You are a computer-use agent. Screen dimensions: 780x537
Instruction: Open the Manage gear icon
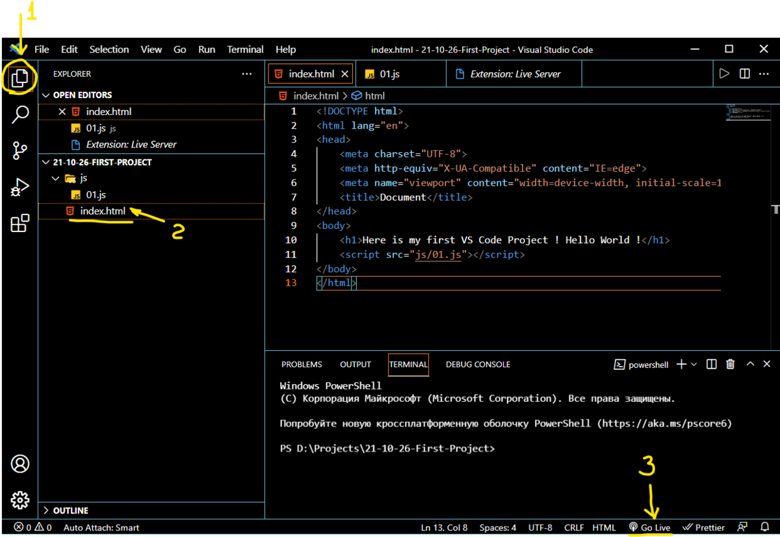(x=19, y=500)
